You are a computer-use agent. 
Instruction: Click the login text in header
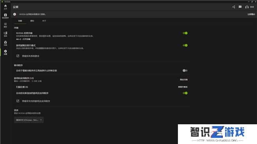coord(252,7)
